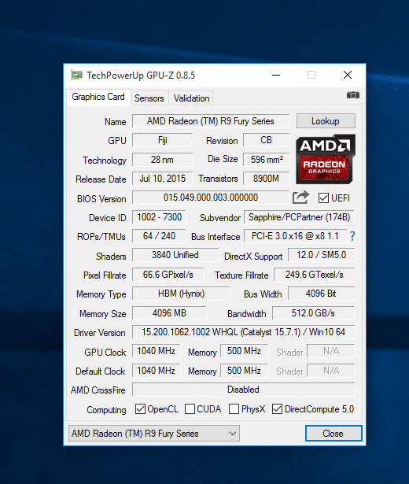Click the BIOS Version field 015.049.000.003.000000
409x484 pixels.
[x=211, y=198]
